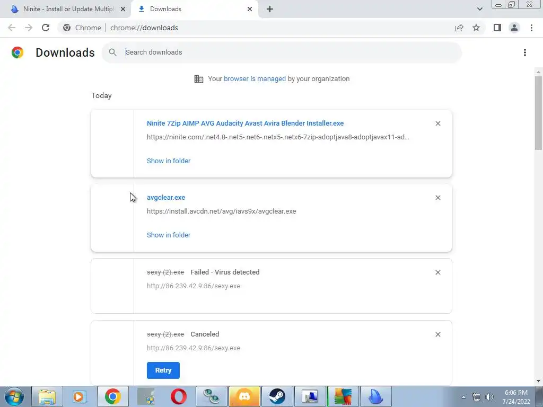Open the media player taskbar icon
The height and width of the screenshot is (407, 543).
tap(80, 396)
